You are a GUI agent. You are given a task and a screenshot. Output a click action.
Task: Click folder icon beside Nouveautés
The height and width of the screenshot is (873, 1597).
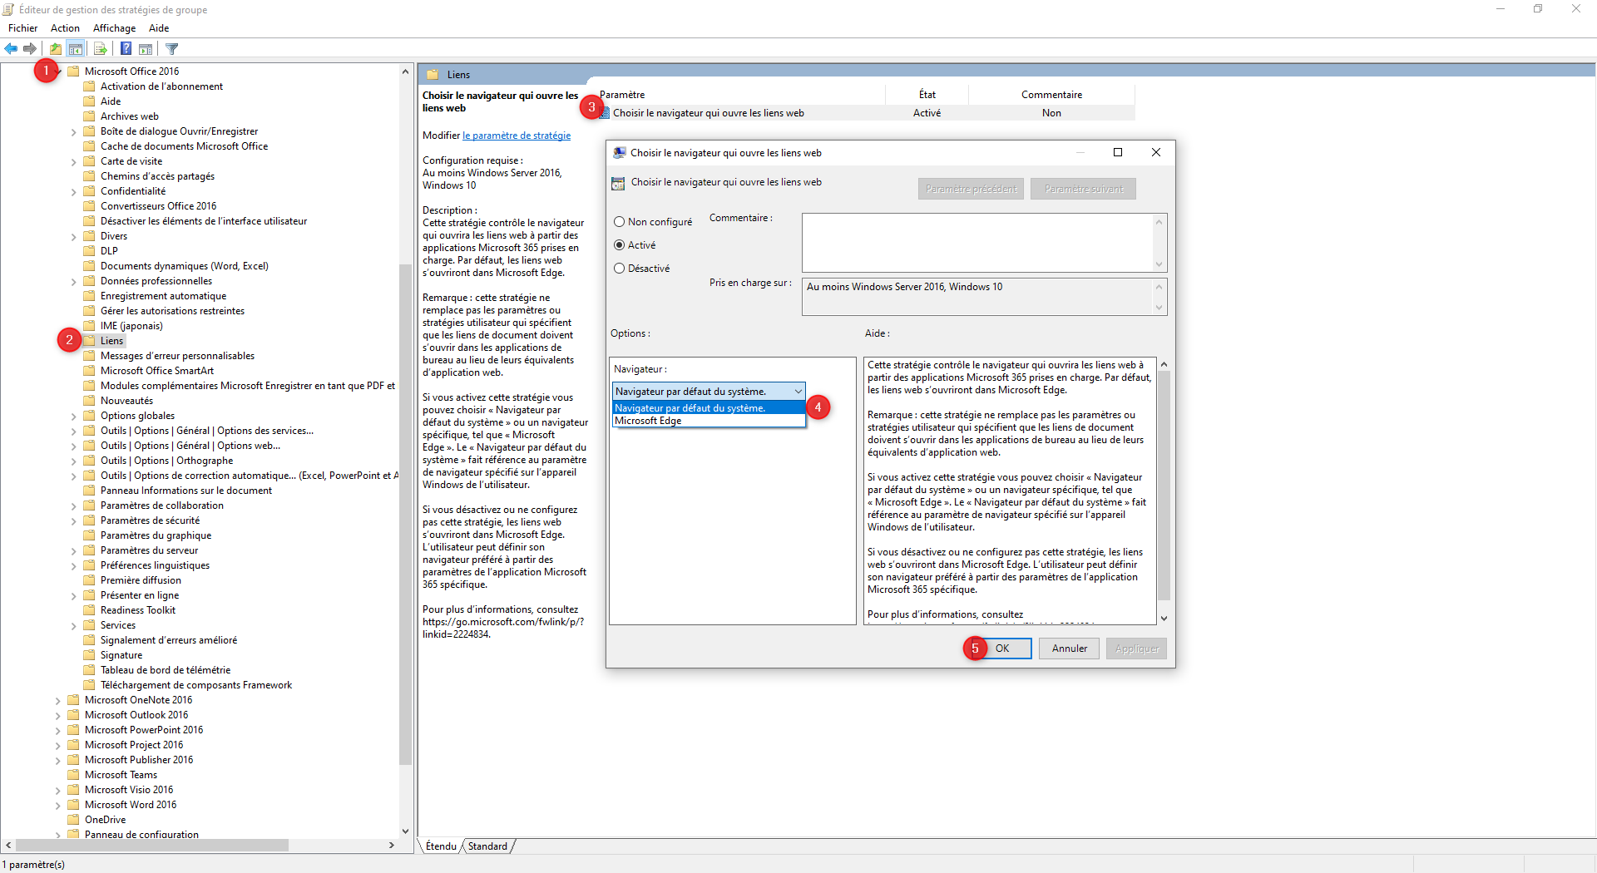coord(89,401)
